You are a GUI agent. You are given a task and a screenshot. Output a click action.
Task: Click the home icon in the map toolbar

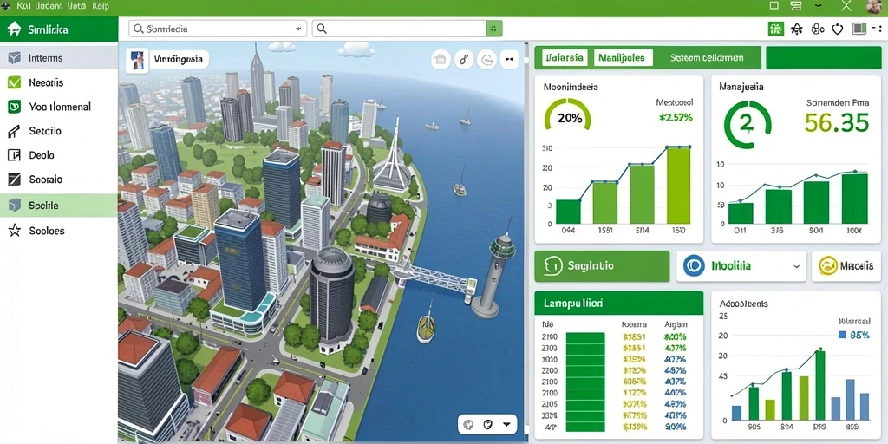click(441, 59)
